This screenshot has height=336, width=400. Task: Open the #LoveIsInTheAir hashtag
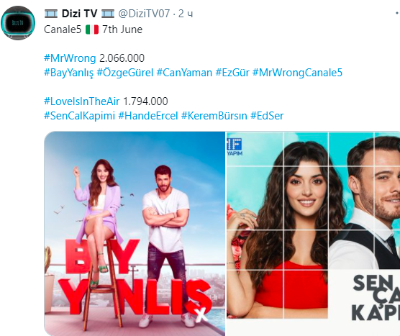coord(81,101)
